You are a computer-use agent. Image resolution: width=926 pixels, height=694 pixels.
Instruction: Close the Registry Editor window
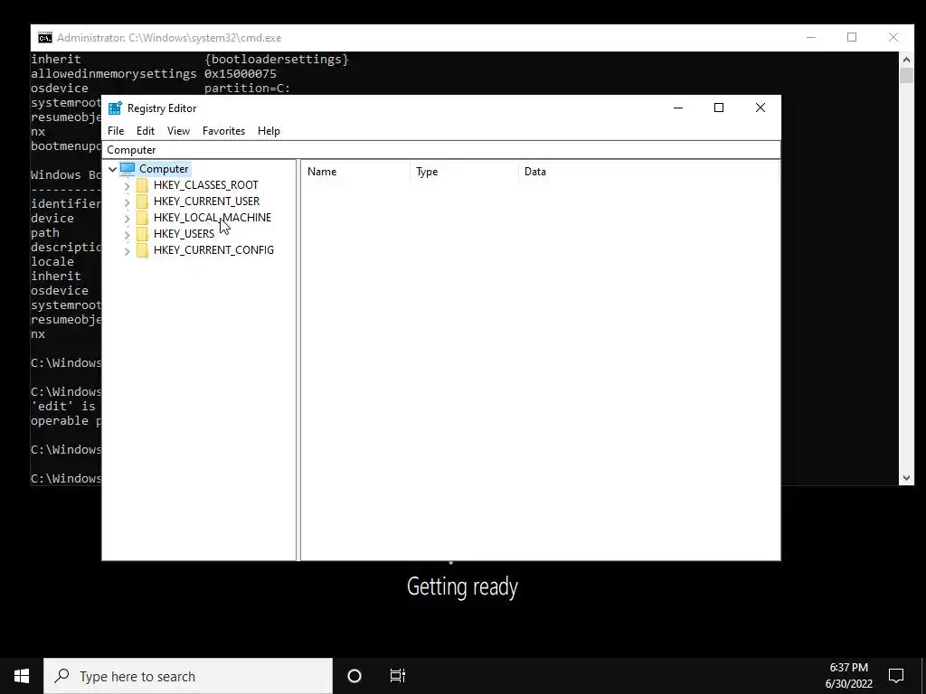point(761,108)
